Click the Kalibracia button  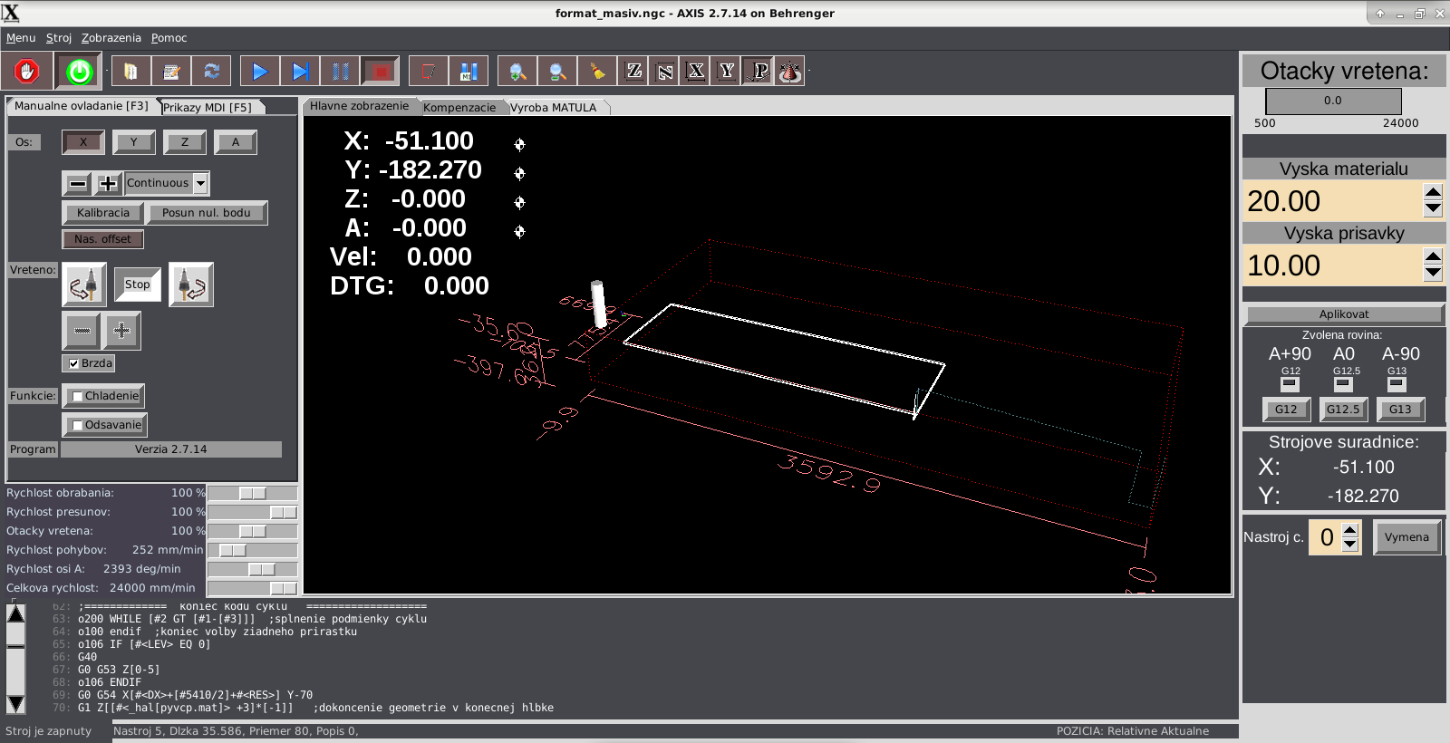pyautogui.click(x=102, y=213)
